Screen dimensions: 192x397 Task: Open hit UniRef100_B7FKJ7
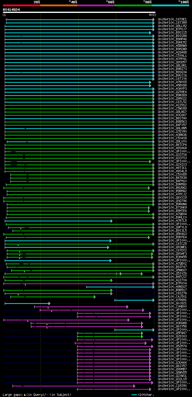click(x=172, y=29)
